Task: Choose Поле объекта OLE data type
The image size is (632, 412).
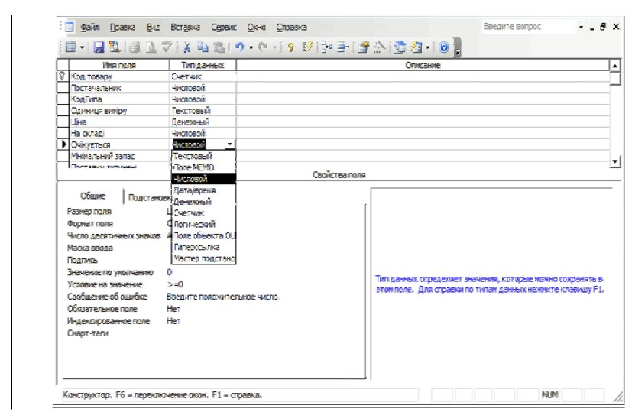Action: (x=204, y=235)
